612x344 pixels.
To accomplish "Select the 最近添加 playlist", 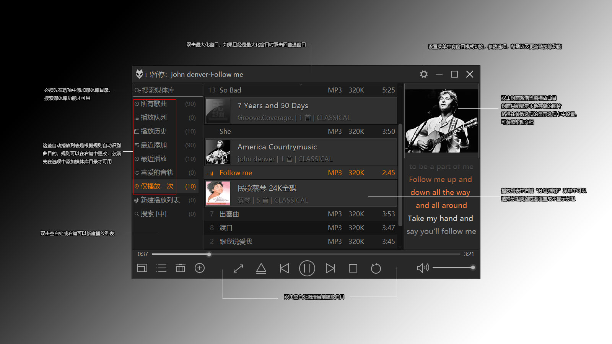I will (x=165, y=145).
